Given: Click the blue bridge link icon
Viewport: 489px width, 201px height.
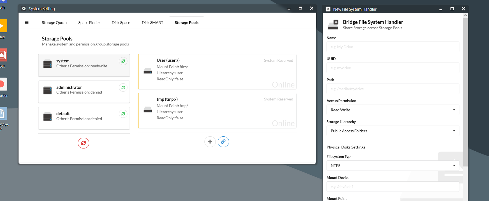Looking at the screenshot, I should (223, 142).
